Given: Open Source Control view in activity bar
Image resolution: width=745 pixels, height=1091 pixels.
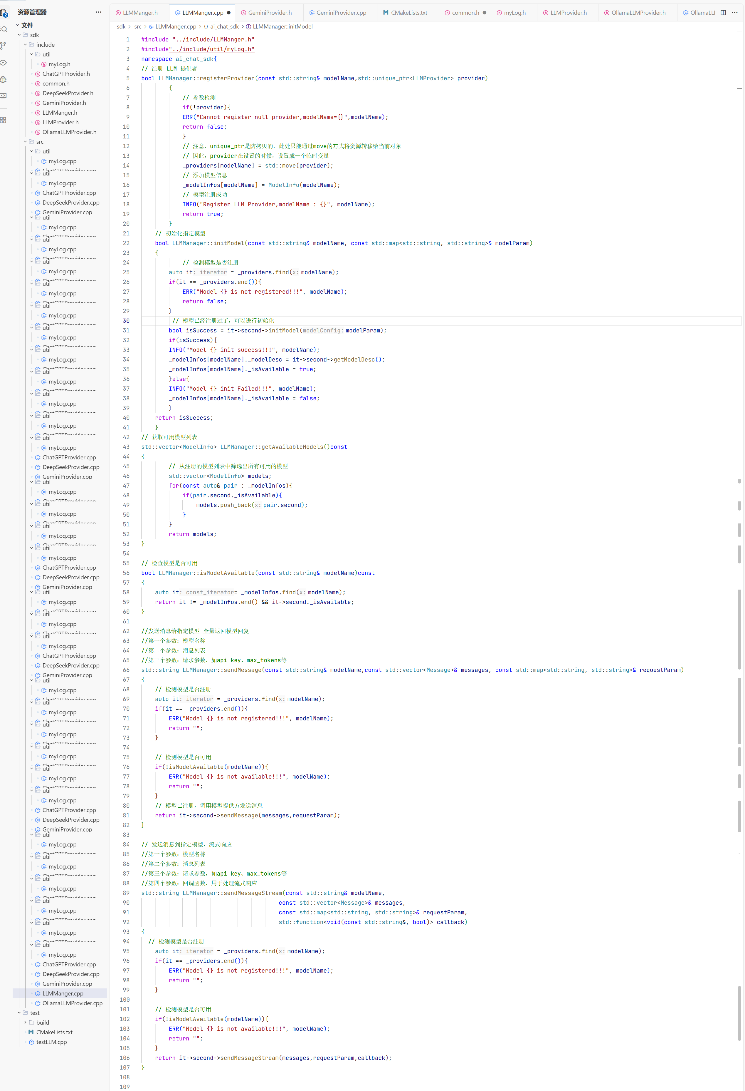Looking at the screenshot, I should (x=3, y=46).
